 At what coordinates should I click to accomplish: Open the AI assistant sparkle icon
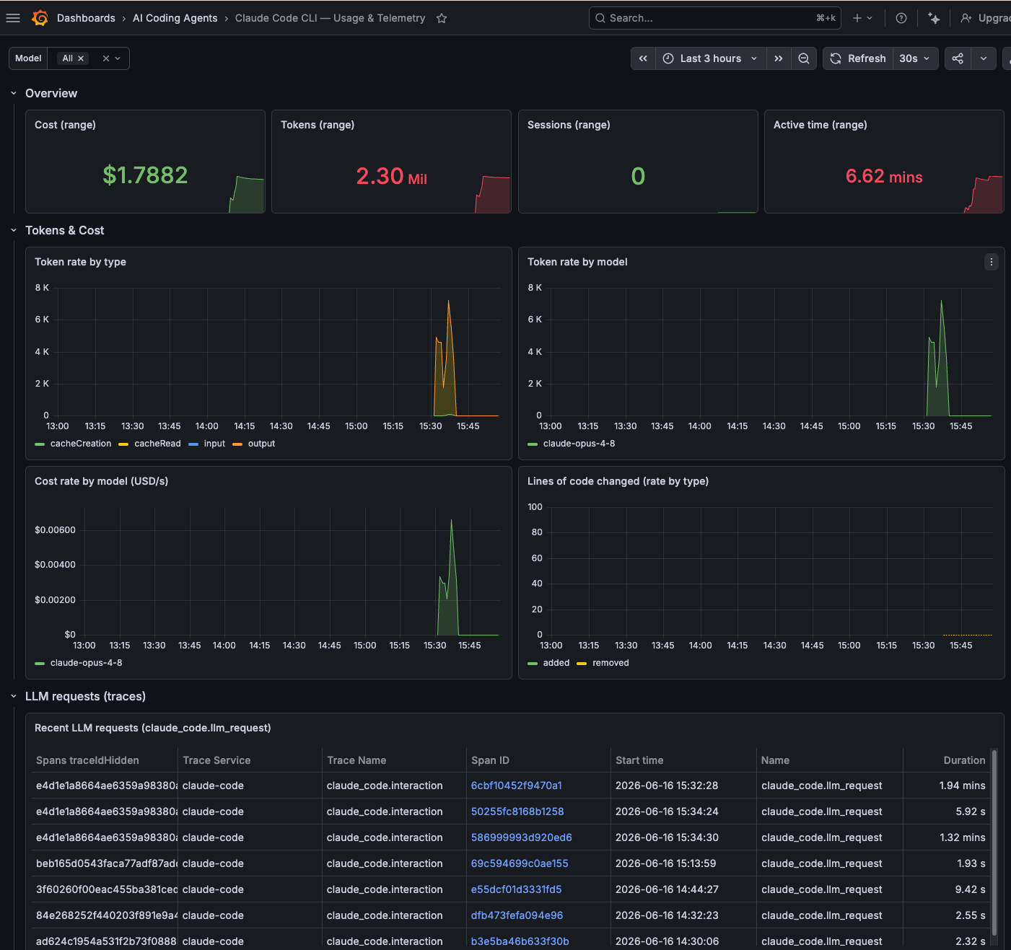[934, 18]
